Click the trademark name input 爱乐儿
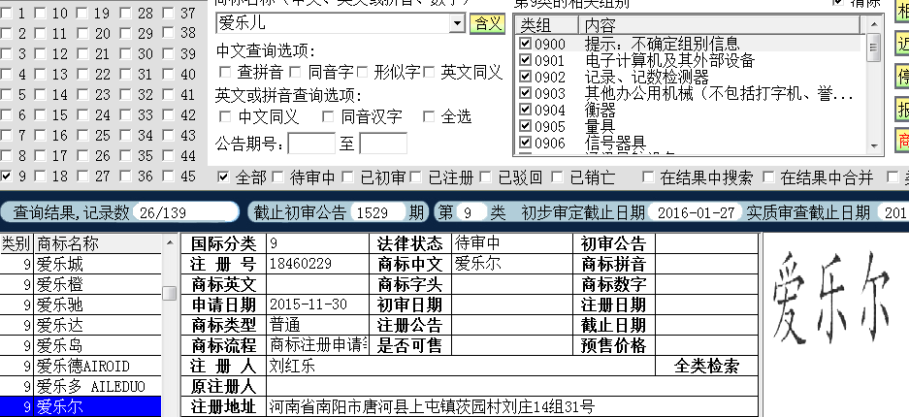 pyautogui.click(x=334, y=23)
